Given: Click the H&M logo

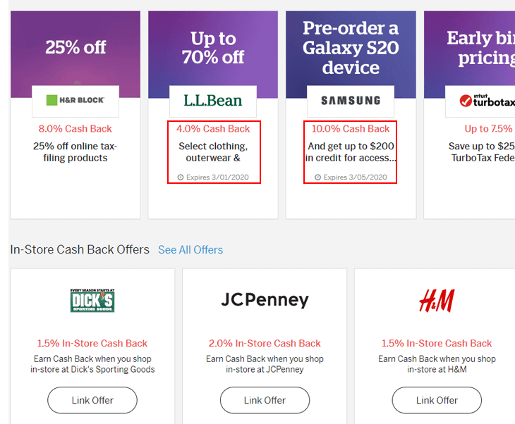Looking at the screenshot, I should pos(437,300).
